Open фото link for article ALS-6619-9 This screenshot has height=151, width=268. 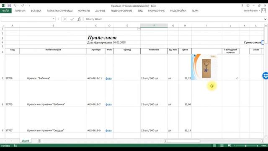[108, 130]
